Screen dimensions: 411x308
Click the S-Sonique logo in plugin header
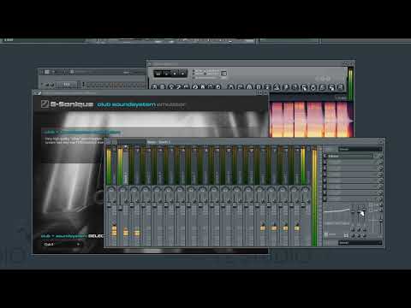68,104
